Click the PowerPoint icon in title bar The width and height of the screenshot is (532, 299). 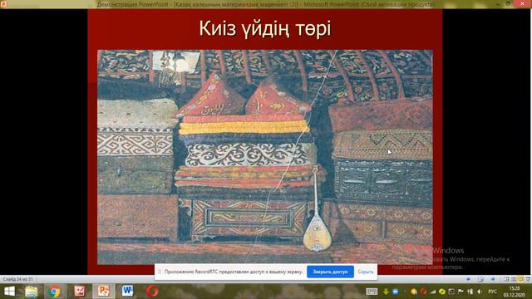coord(3,3)
